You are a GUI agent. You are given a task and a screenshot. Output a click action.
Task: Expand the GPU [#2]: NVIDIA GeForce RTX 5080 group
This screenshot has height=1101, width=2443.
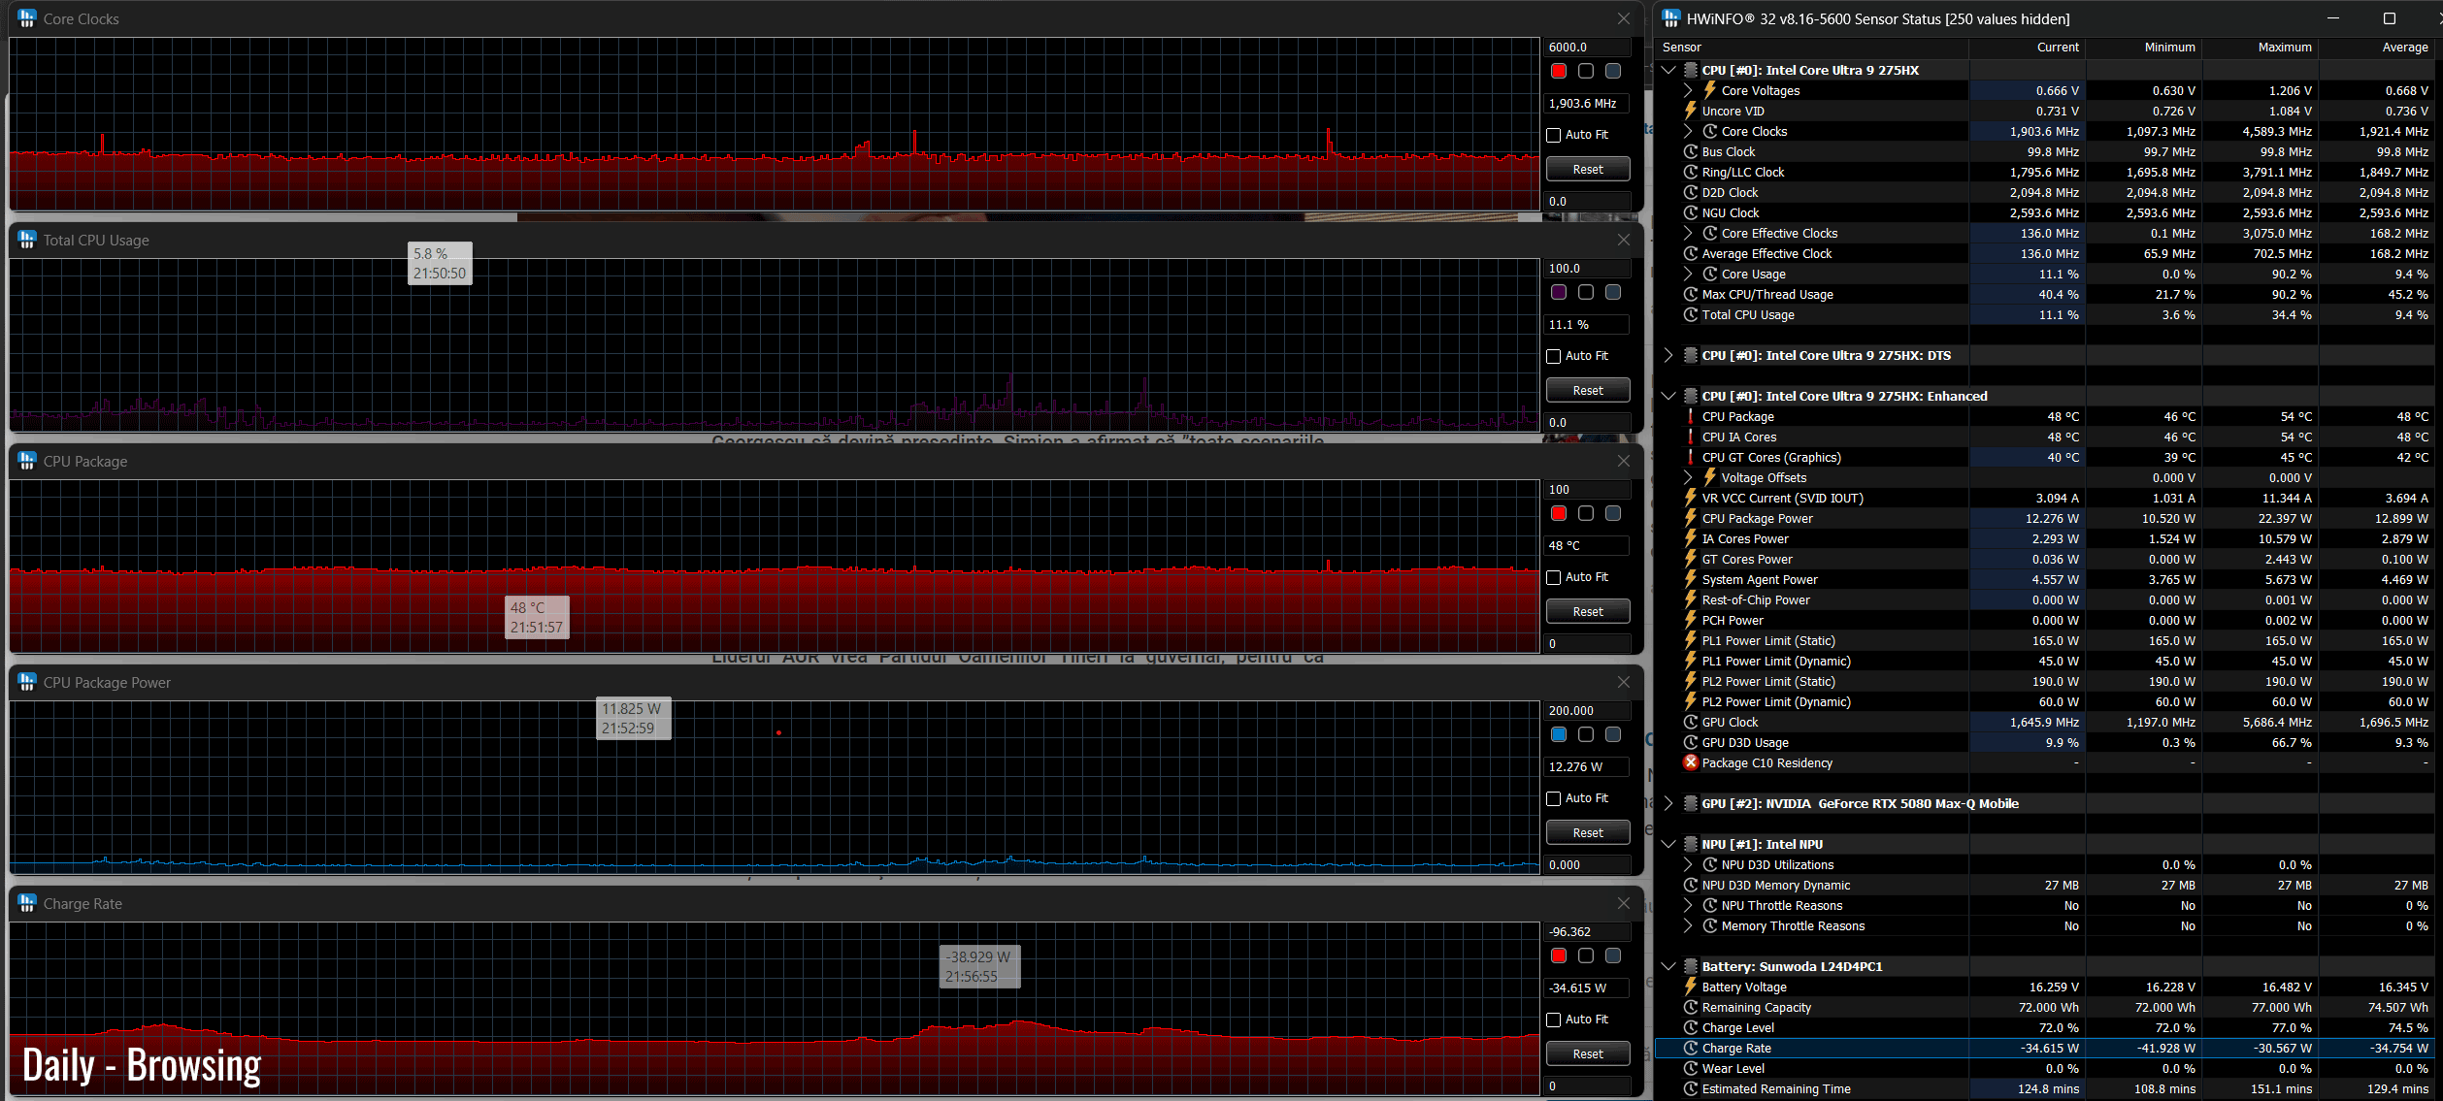[1668, 803]
